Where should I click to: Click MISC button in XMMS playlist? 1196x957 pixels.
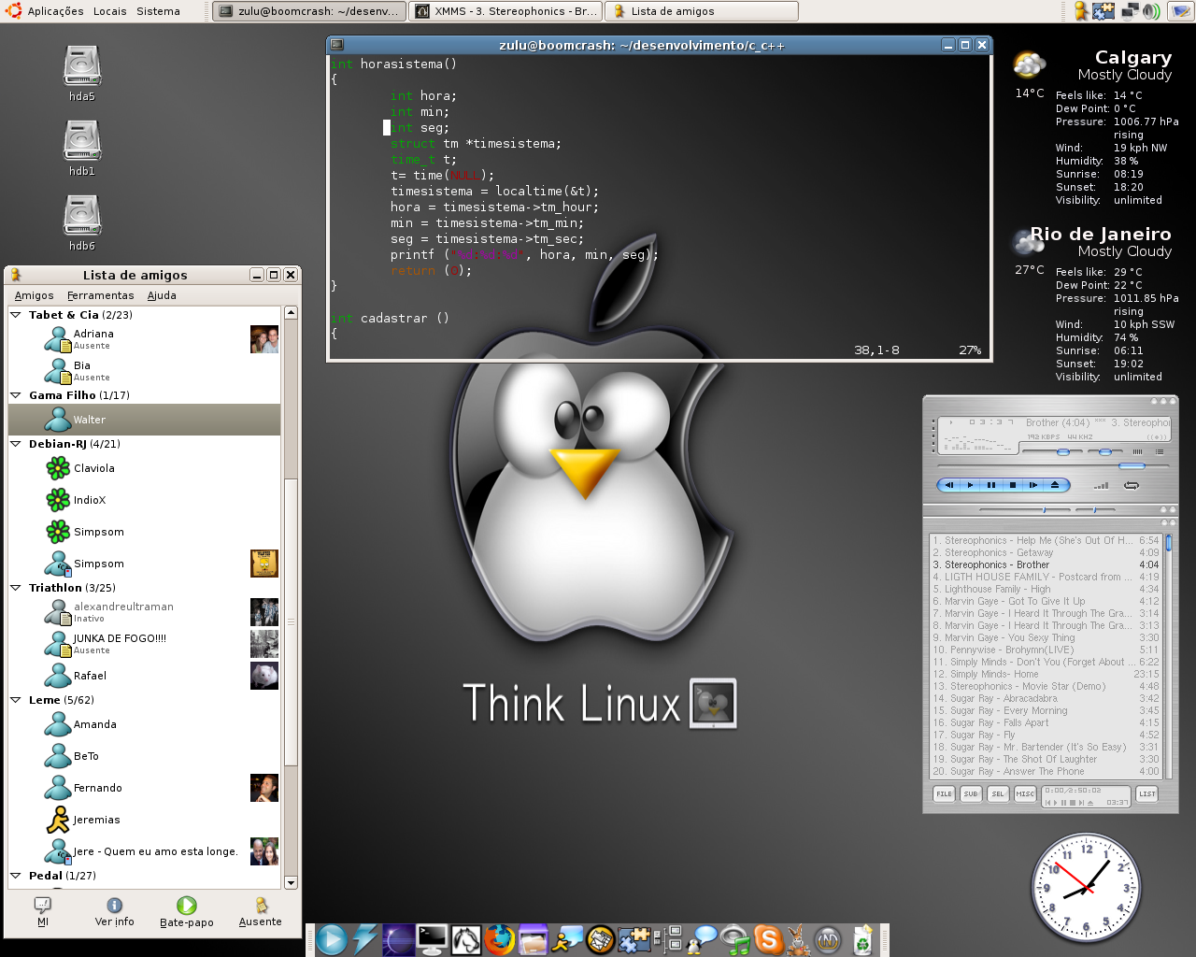1025,793
